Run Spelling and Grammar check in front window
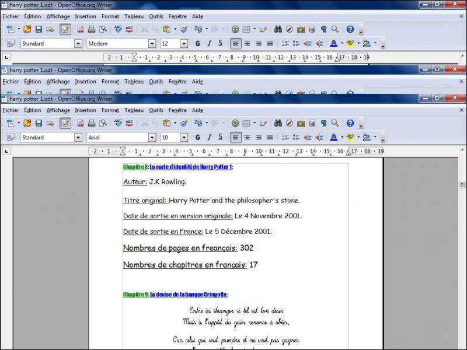Image resolution: width=467 pixels, height=350 pixels. tap(118, 123)
